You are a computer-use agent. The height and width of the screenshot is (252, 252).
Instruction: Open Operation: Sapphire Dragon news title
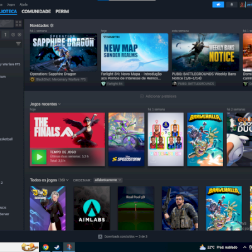coord(53,74)
